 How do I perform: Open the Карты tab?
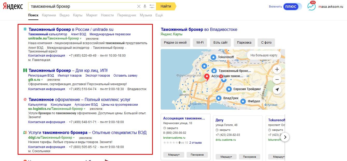(78, 15)
